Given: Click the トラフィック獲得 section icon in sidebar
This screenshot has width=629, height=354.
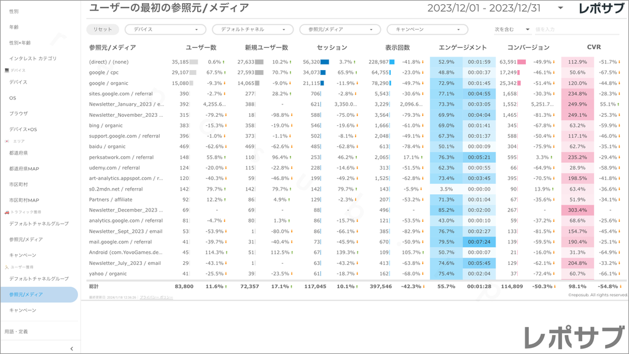Looking at the screenshot, I should pos(6,212).
